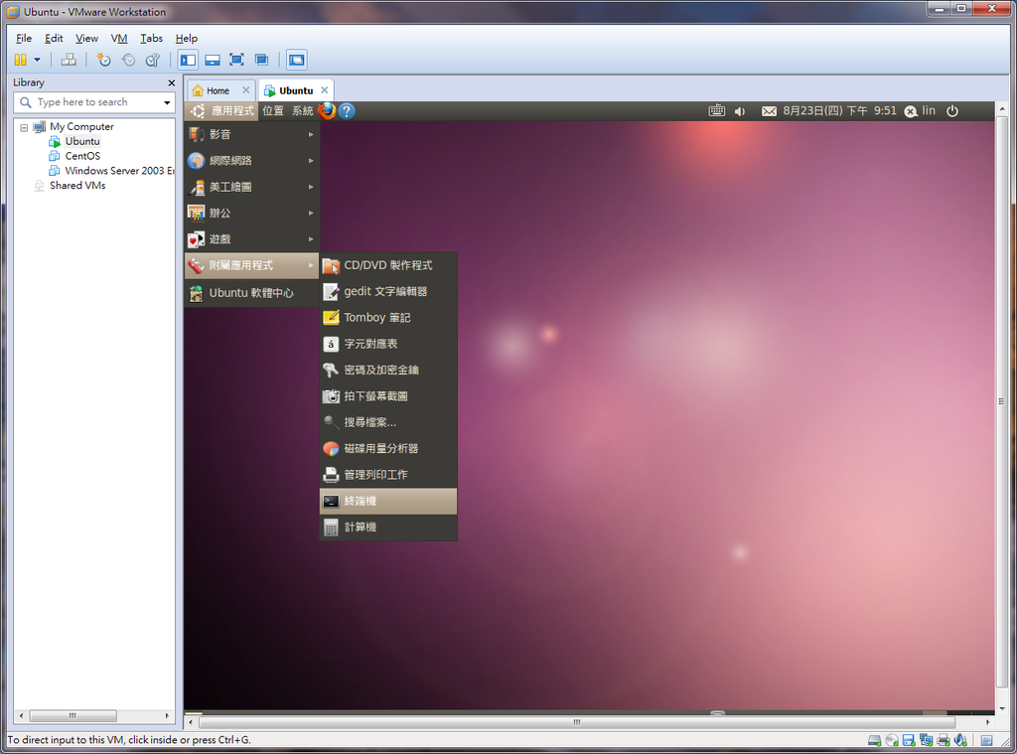
Task: Enter full screen mode icon
Action: 236,60
